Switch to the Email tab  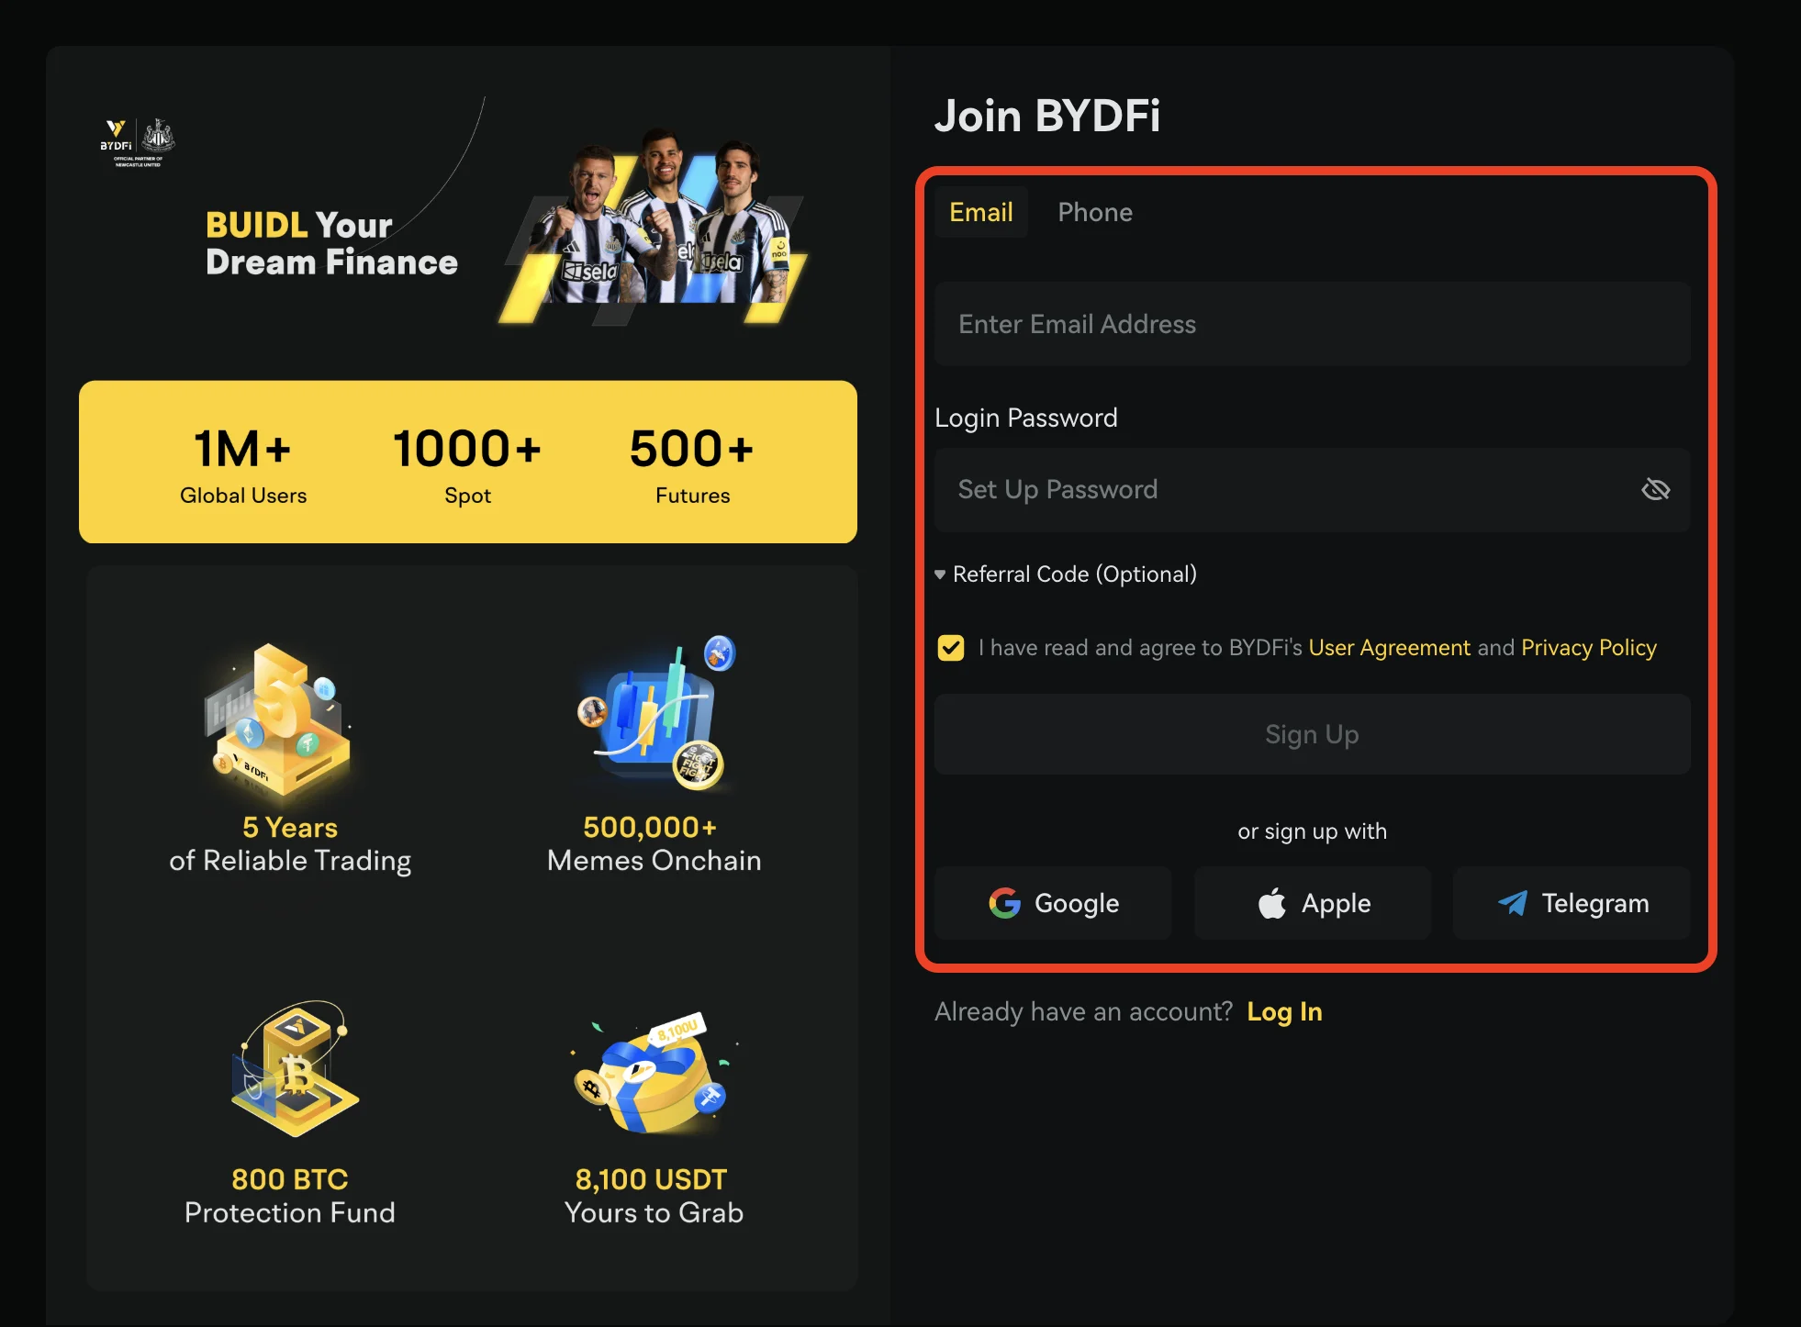click(x=980, y=212)
